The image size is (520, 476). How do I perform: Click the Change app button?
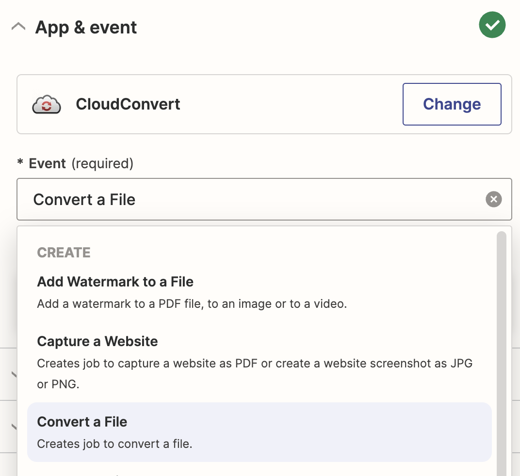tap(452, 104)
